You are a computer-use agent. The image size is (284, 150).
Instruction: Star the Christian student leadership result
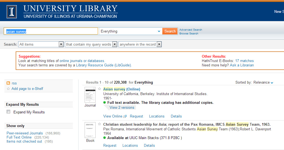(99, 124)
